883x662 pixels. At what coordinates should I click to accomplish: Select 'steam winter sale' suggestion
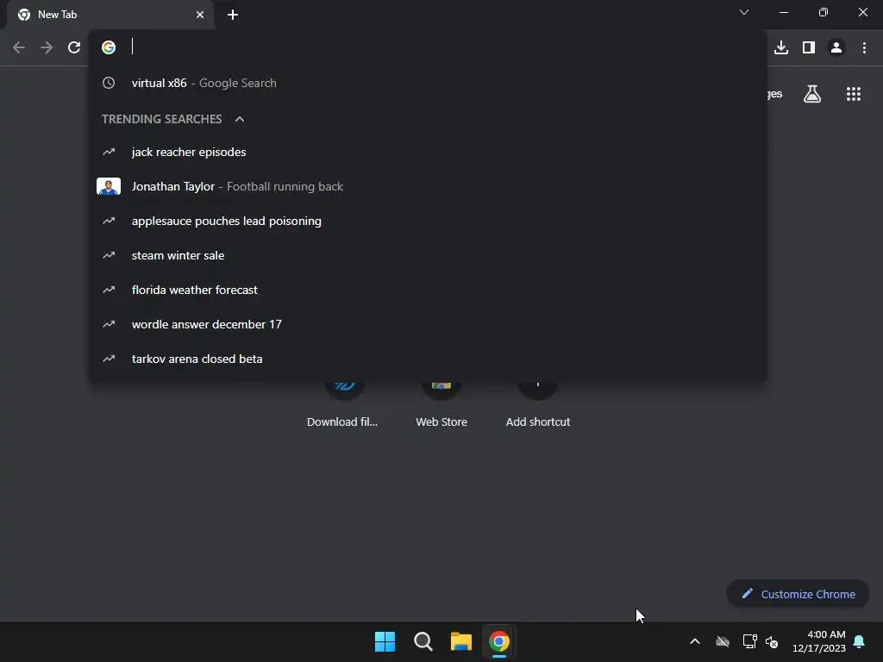coord(428,255)
